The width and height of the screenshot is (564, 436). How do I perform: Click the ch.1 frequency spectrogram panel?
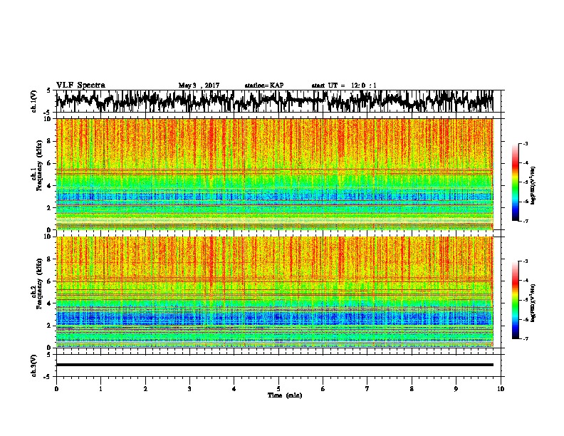click(x=275, y=174)
